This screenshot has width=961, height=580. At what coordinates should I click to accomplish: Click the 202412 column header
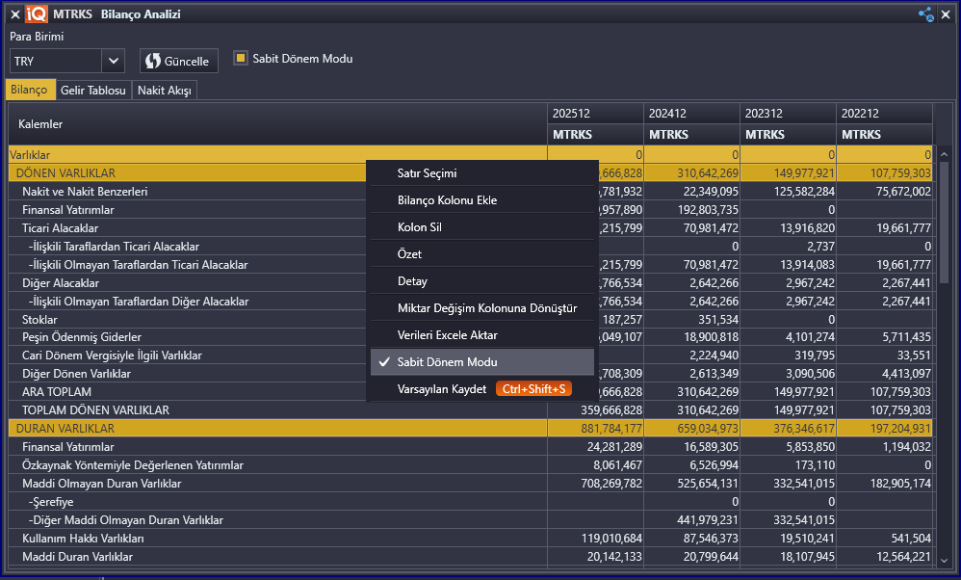tap(667, 114)
